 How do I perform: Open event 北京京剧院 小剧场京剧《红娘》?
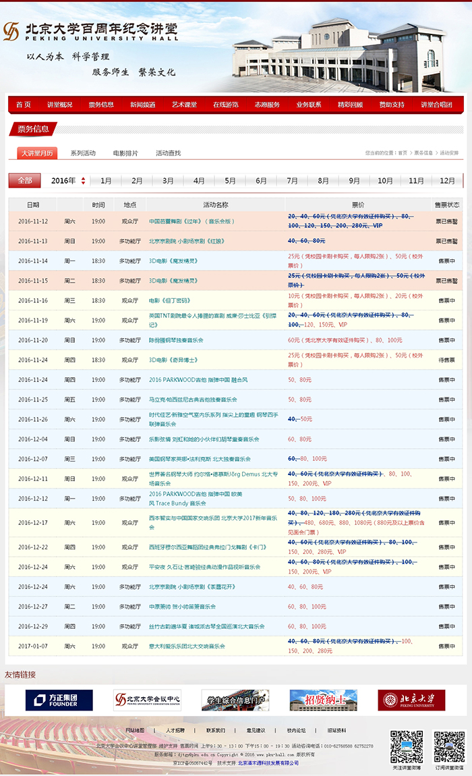coord(187,241)
